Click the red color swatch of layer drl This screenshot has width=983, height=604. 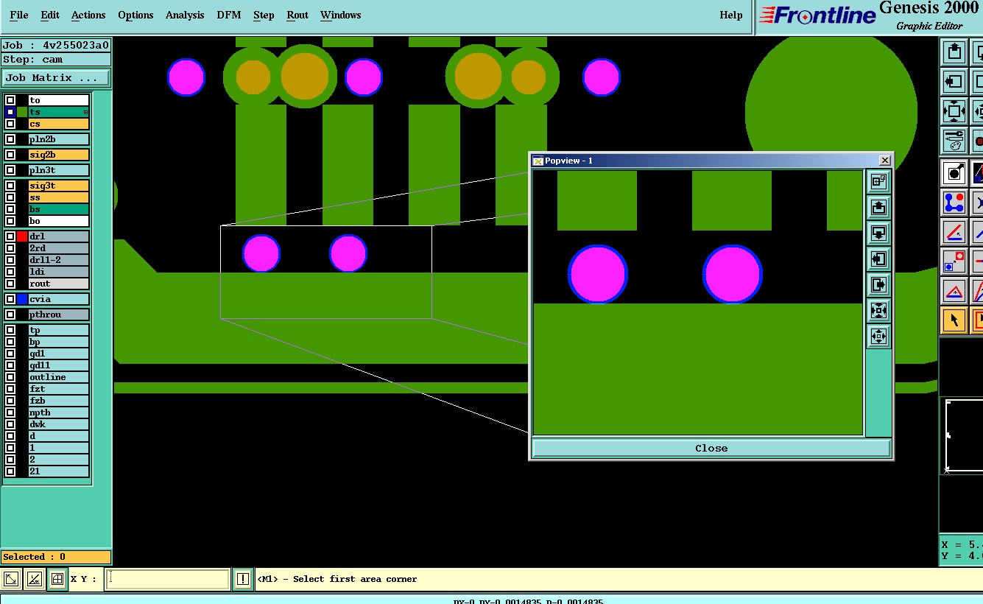(x=22, y=236)
